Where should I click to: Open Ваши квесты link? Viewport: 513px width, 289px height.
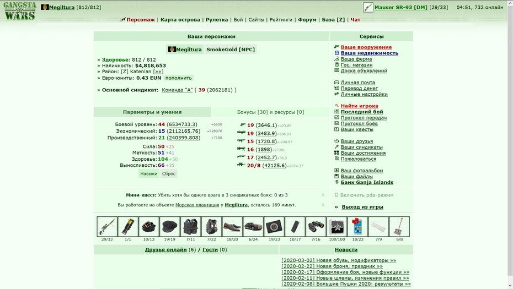tap(357, 129)
